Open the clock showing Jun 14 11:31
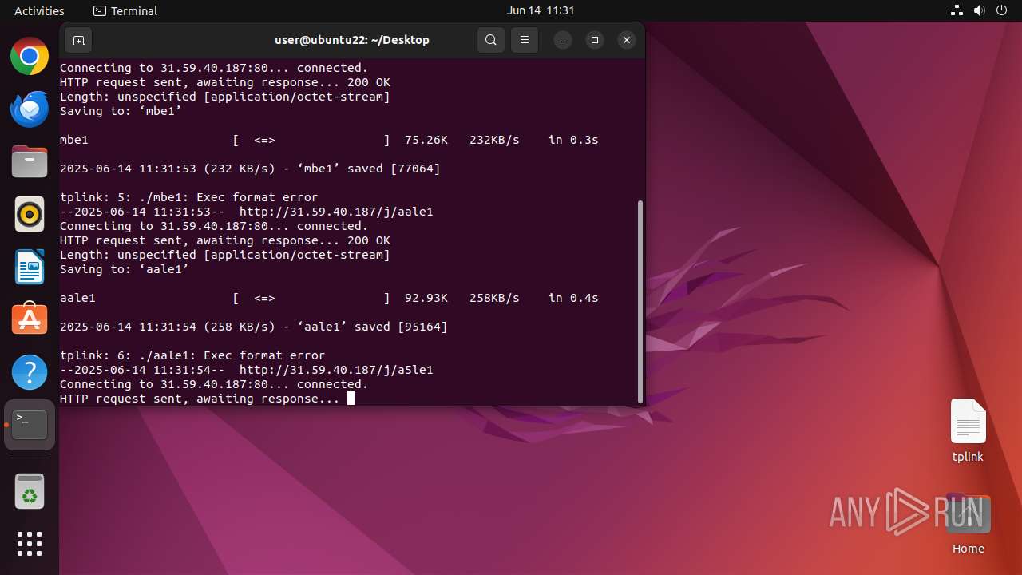 point(541,10)
